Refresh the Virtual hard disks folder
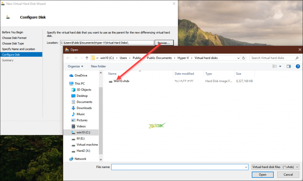This screenshot has width=303, height=181. [x=244, y=58]
